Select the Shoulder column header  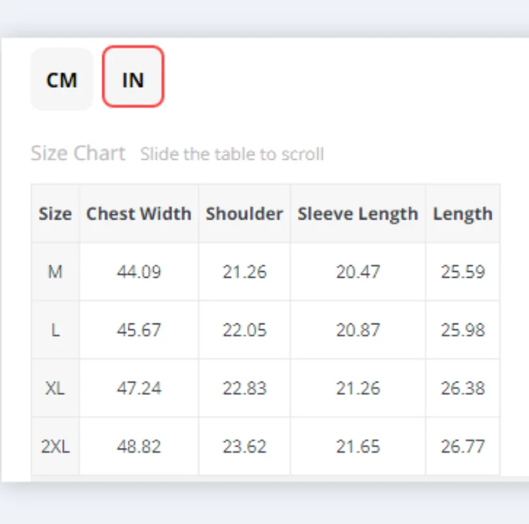[244, 214]
